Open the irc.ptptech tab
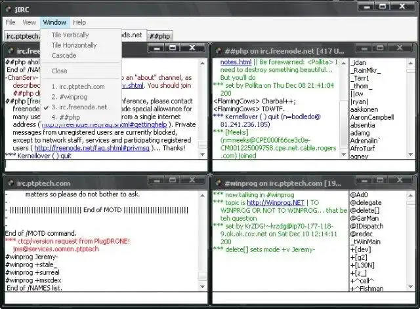The image size is (420, 309). (x=22, y=36)
